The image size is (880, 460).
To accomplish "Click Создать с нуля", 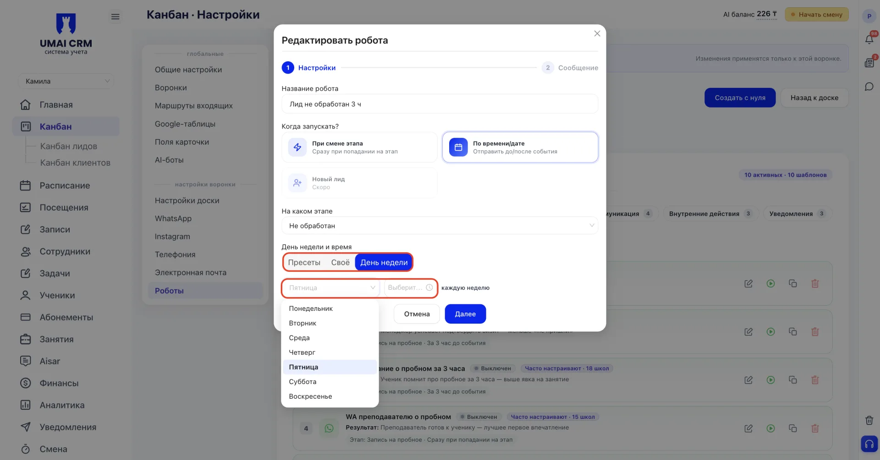I will [x=740, y=97].
